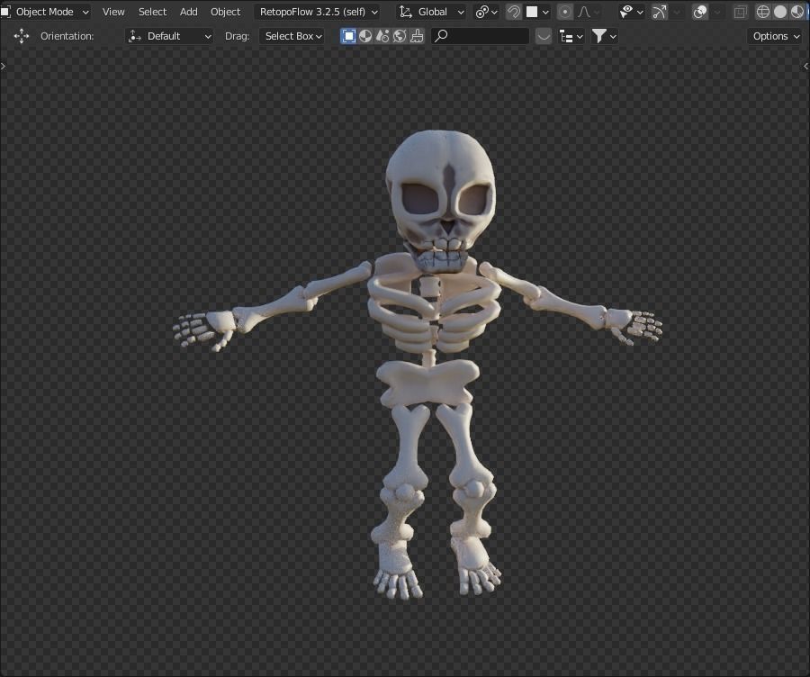
Task: Open the Object menu
Action: (x=225, y=12)
